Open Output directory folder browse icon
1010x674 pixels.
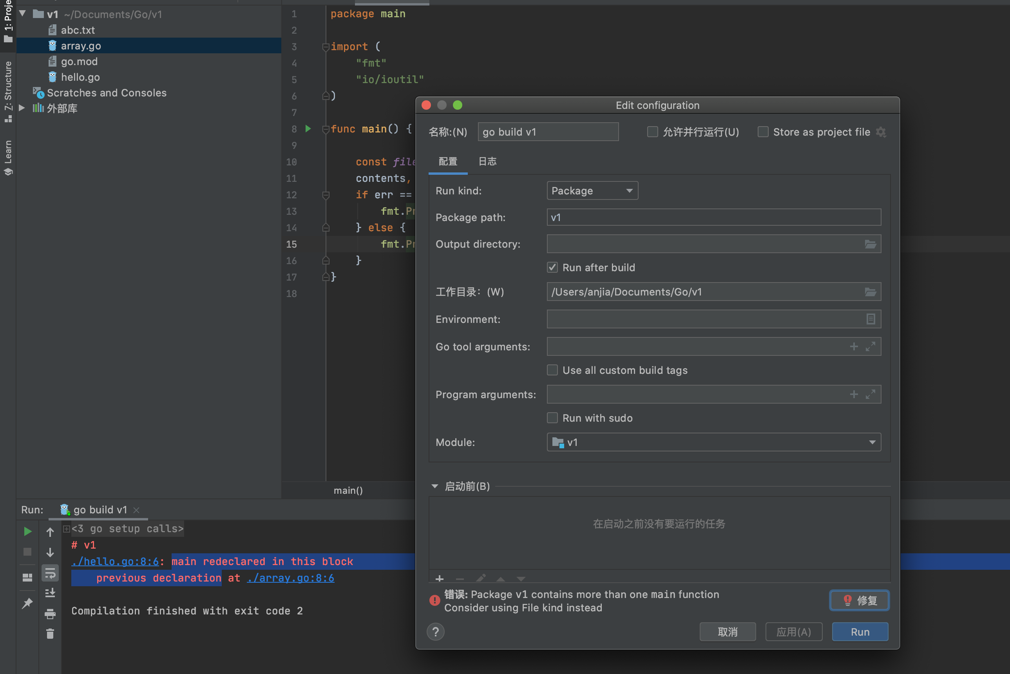click(870, 244)
